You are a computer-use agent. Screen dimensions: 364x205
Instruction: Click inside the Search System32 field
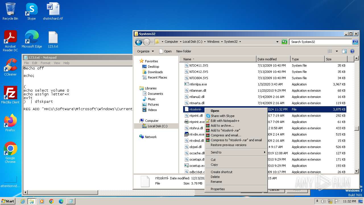[x=321, y=42]
